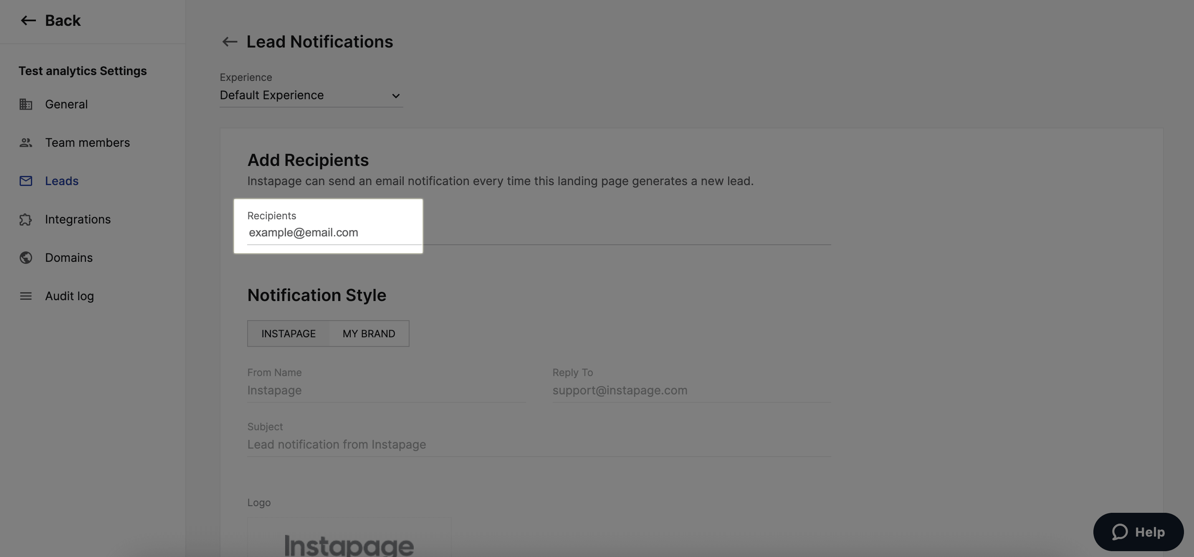Open the Help chat button
The image size is (1194, 557).
[x=1138, y=532]
